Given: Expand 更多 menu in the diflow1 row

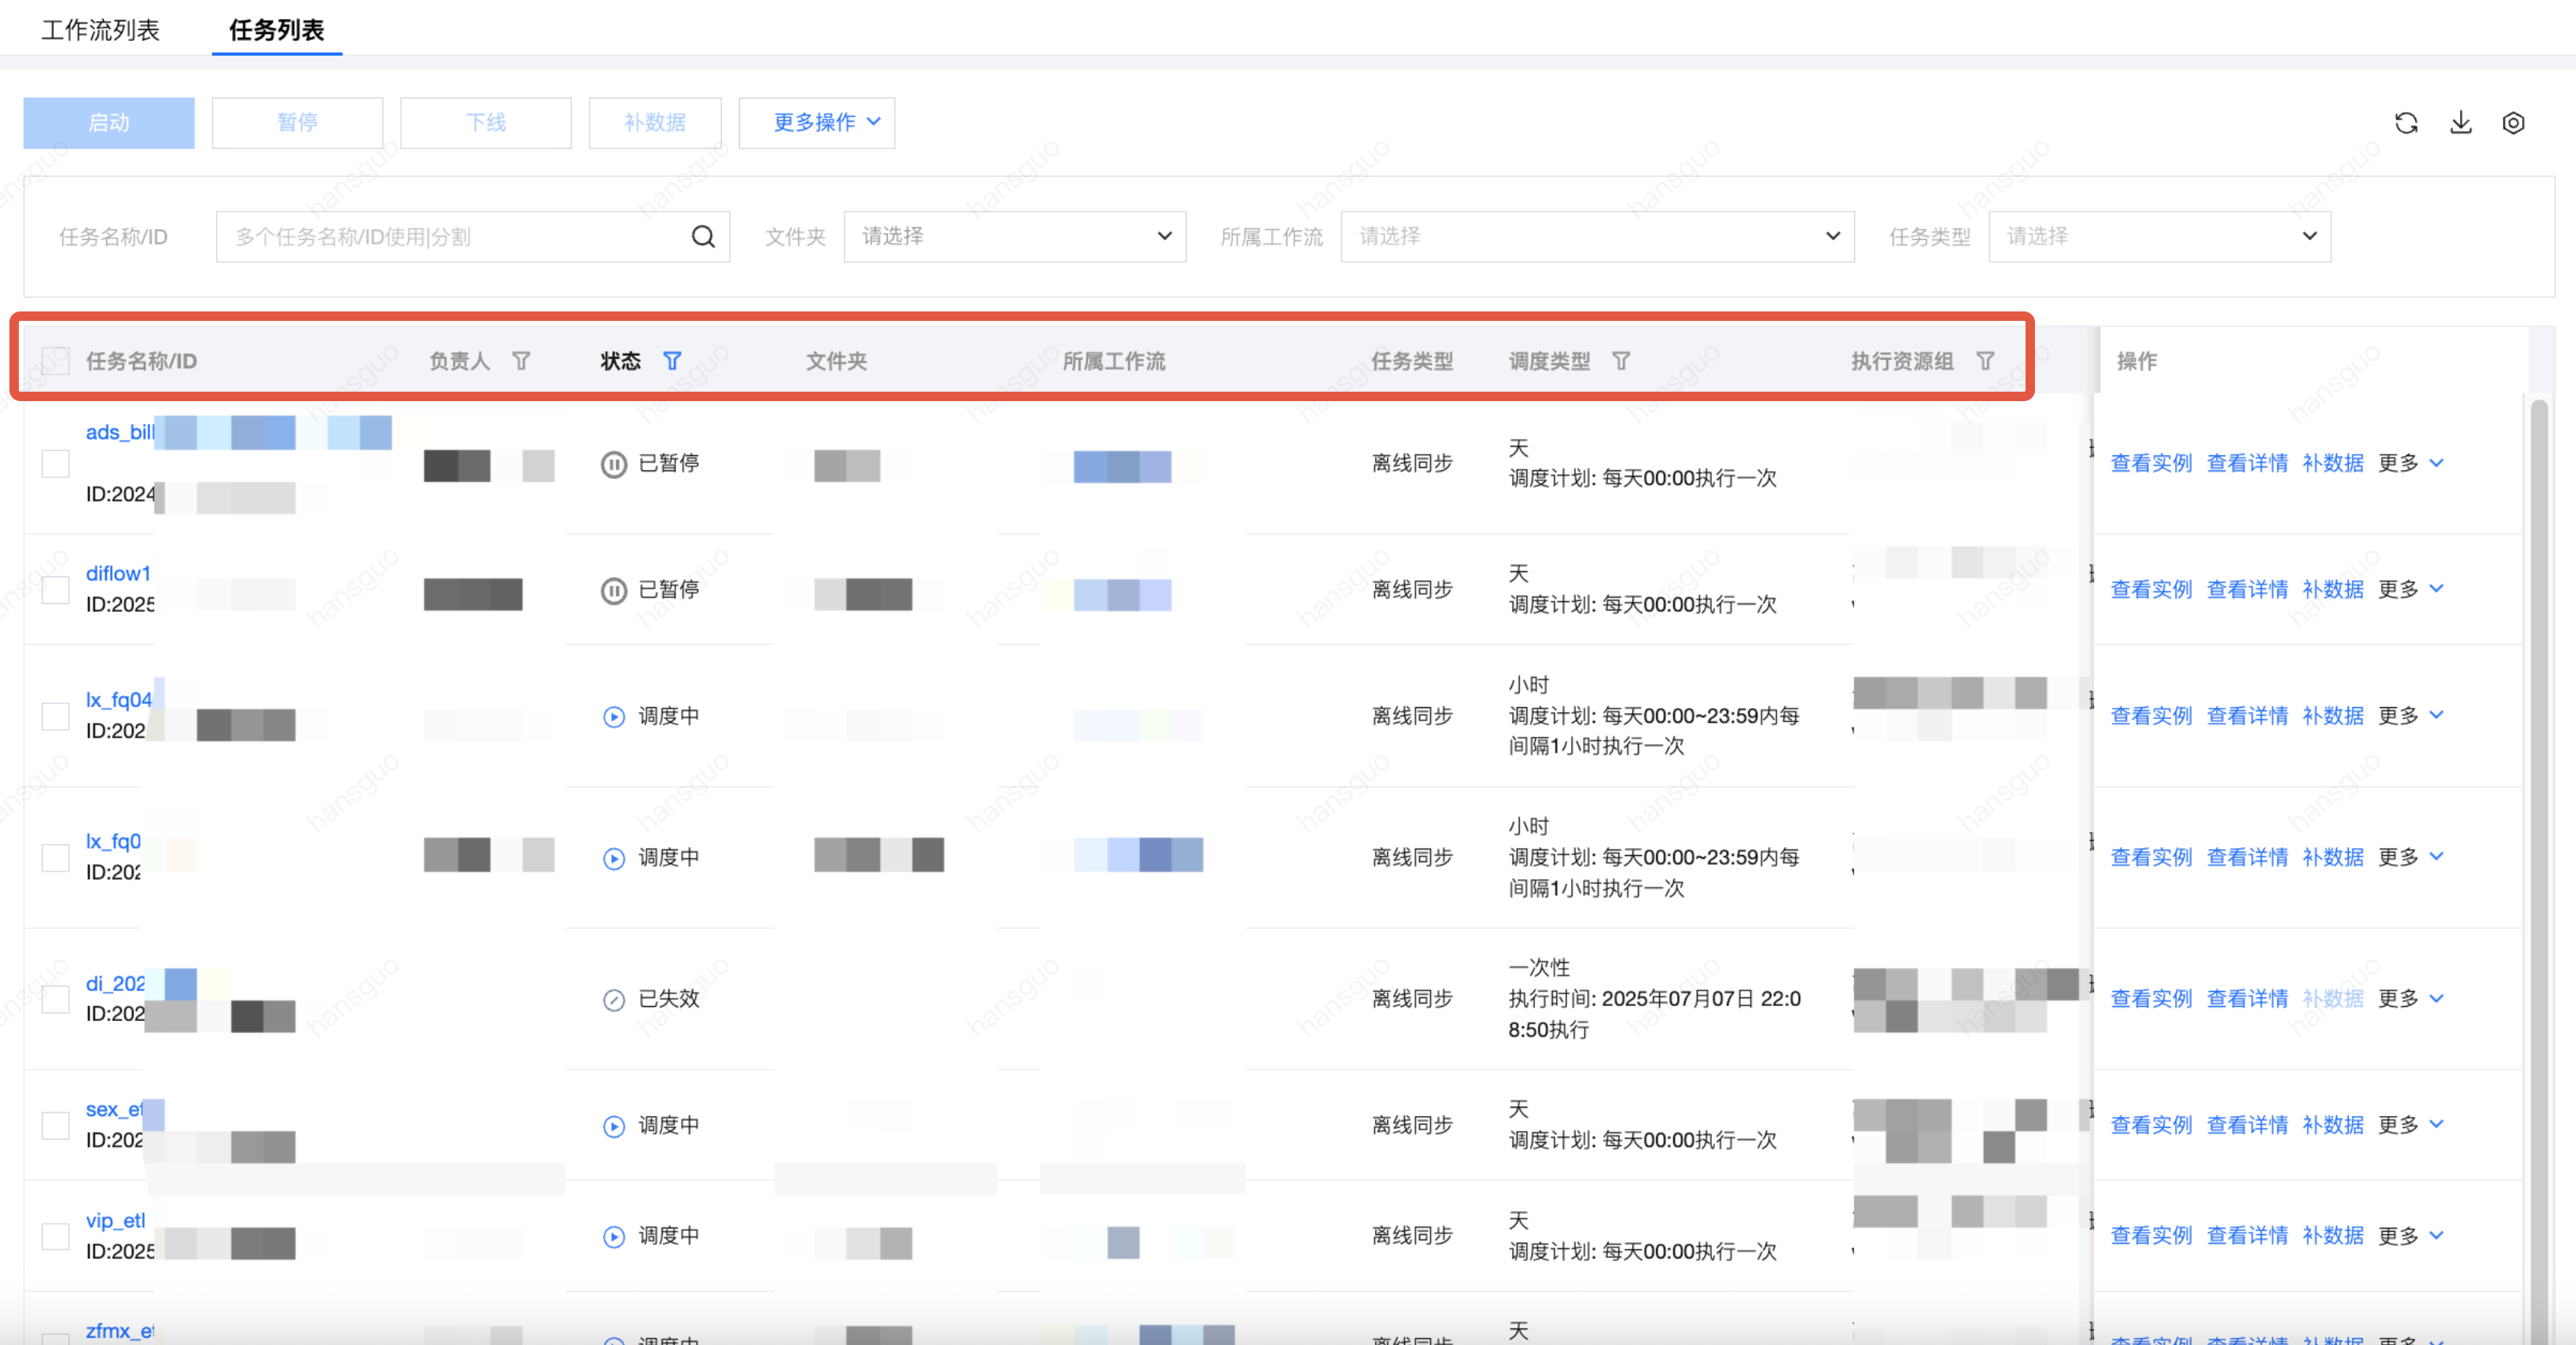Looking at the screenshot, I should [x=2410, y=589].
